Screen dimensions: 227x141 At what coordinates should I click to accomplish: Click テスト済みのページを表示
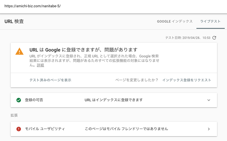[50, 80]
